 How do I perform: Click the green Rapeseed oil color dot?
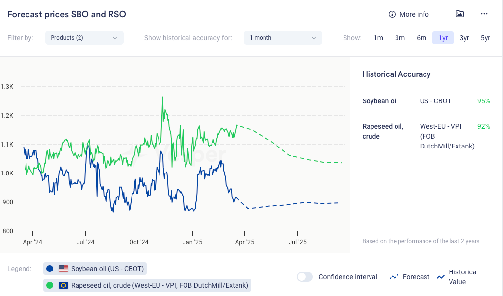pyautogui.click(x=50, y=285)
